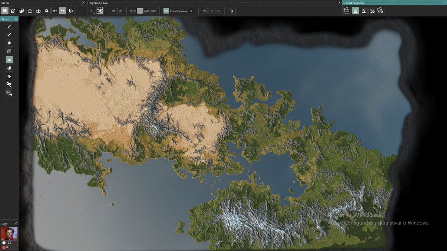This screenshot has width=447, height=251.
Task: Select the Dn heightmap mode
Action: coord(120,11)
